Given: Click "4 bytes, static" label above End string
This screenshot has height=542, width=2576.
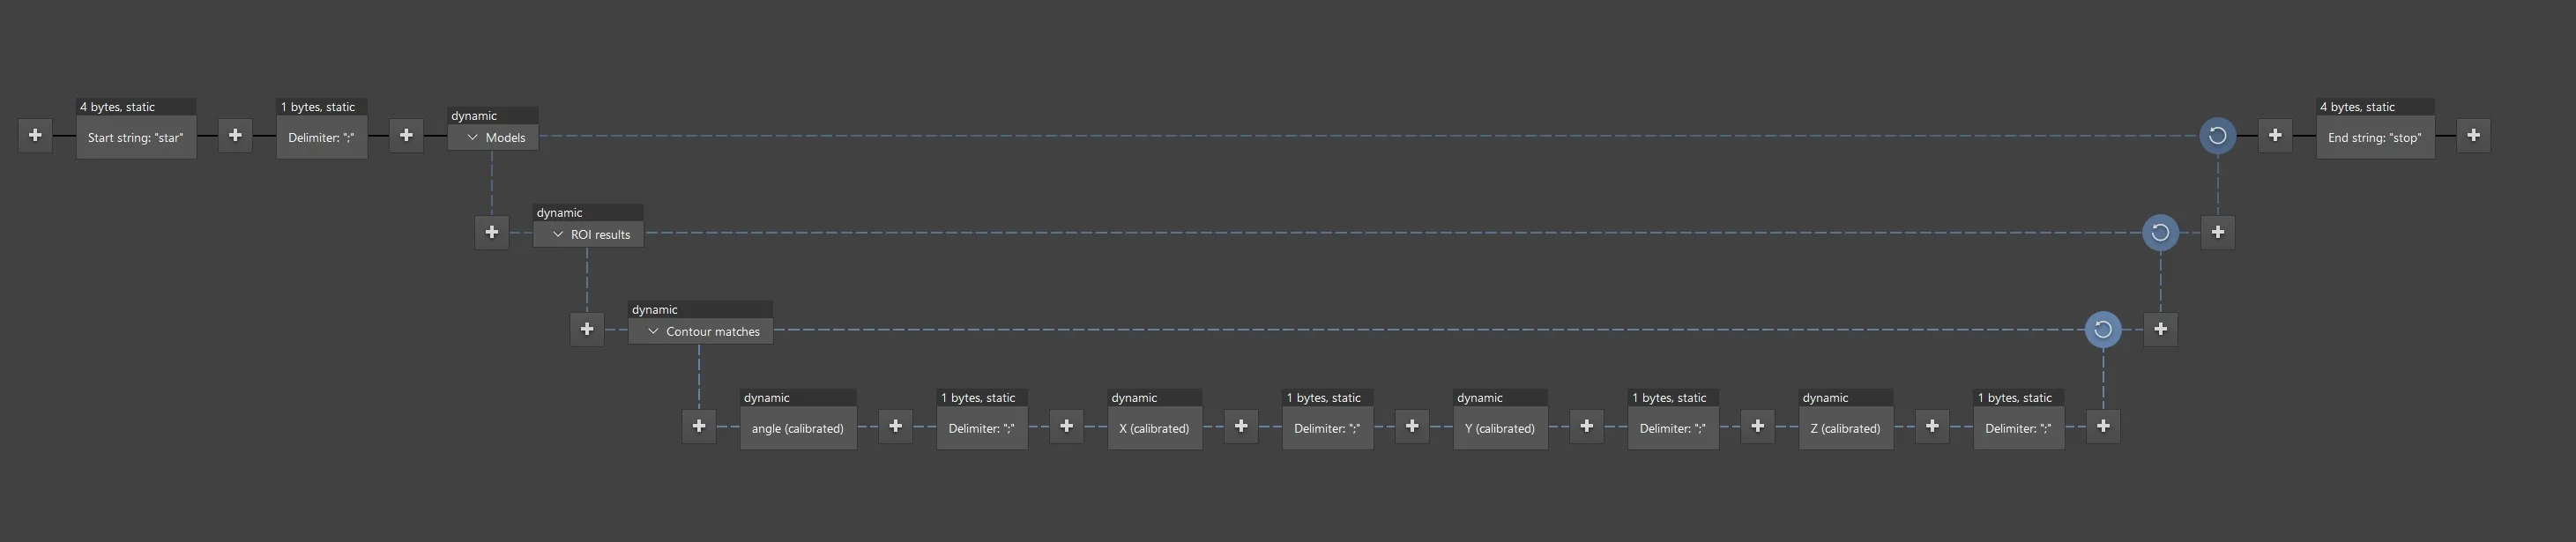Looking at the screenshot, I should coord(2358,107).
